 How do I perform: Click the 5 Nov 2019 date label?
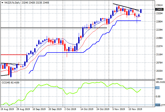(x=119, y=109)
